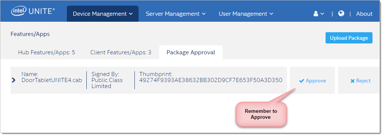Click the globe language icon
Image resolution: width=383 pixels, height=136 pixels.
pos(341,13)
